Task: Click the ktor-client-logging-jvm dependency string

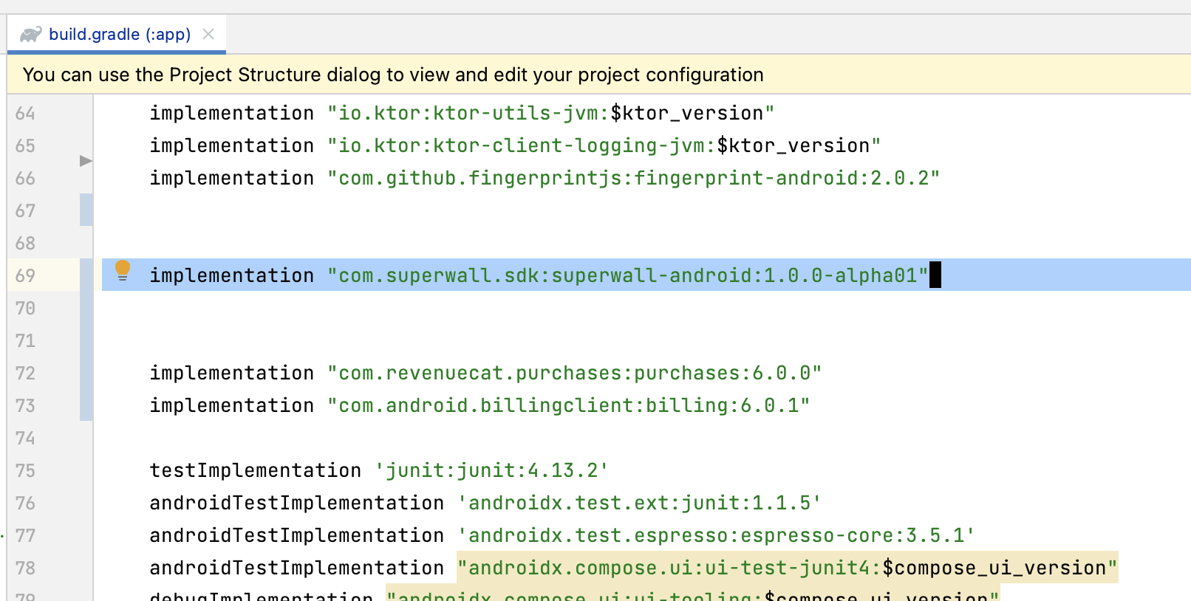Action: tap(603, 145)
